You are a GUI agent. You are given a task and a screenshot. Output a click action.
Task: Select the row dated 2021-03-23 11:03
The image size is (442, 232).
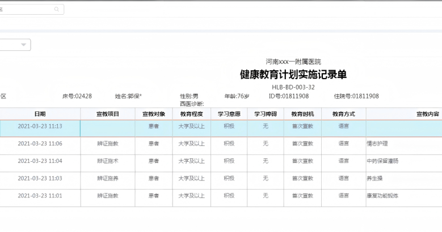221,181
